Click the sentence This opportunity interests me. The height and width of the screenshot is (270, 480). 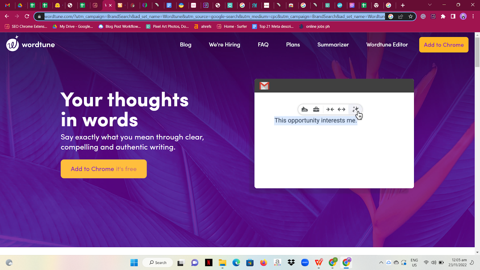pos(316,120)
